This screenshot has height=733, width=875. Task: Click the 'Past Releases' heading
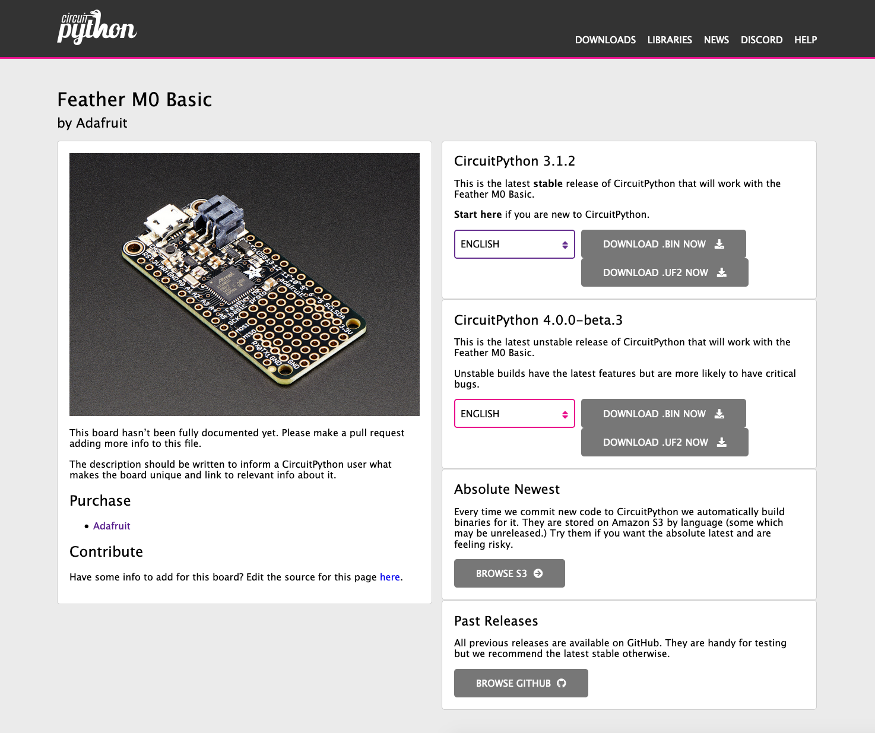(x=496, y=621)
